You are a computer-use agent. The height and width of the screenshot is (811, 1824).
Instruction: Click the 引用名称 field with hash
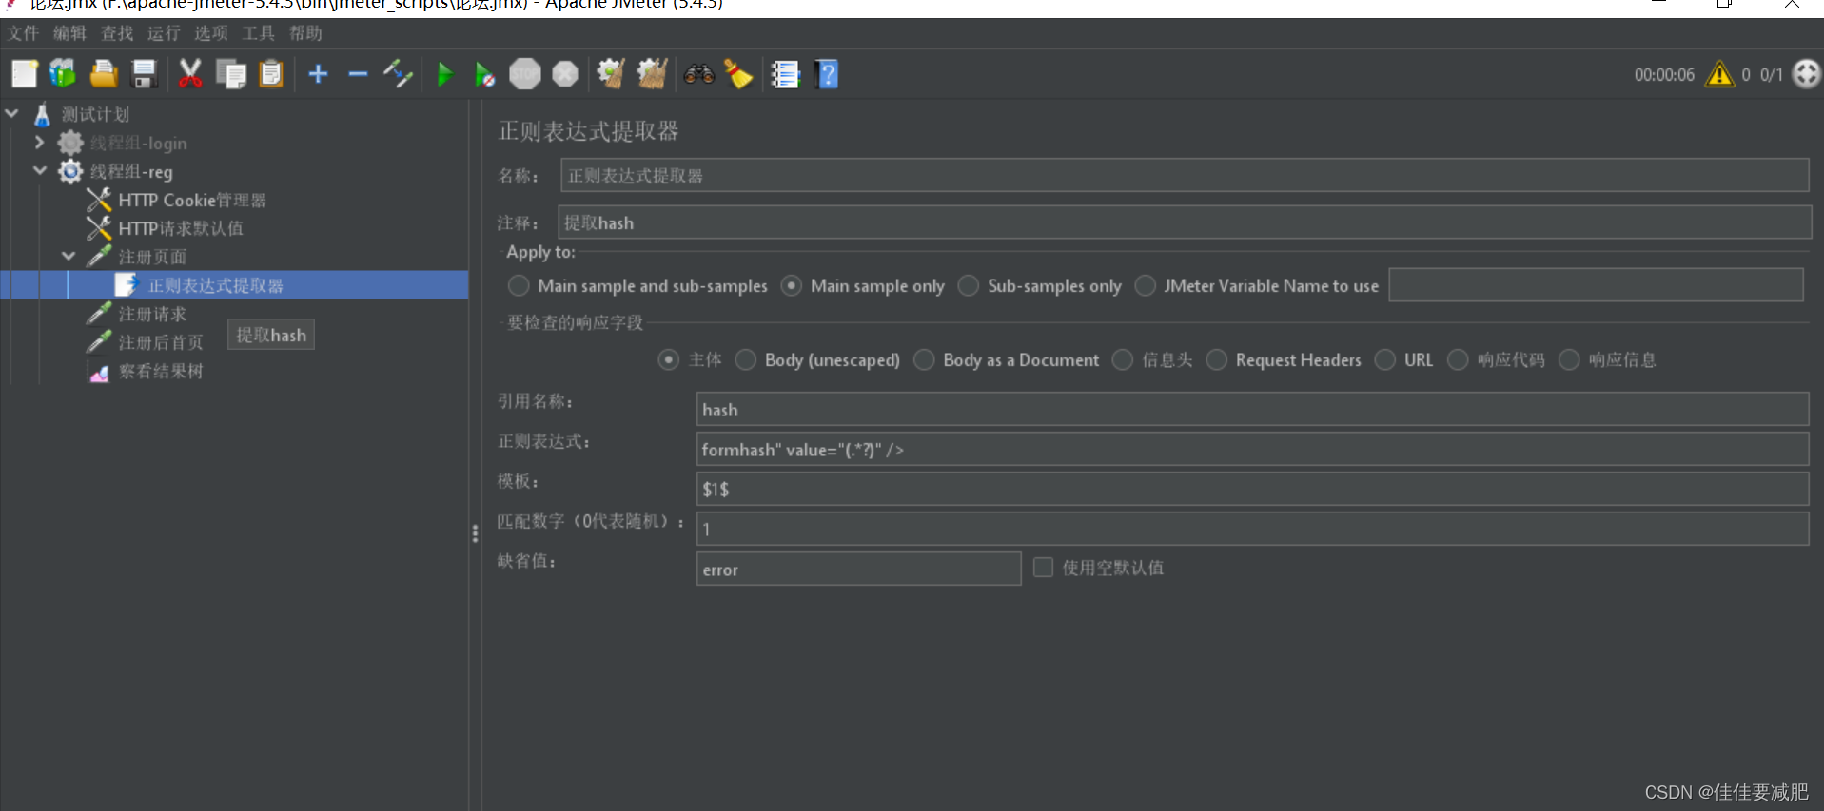click(1252, 409)
